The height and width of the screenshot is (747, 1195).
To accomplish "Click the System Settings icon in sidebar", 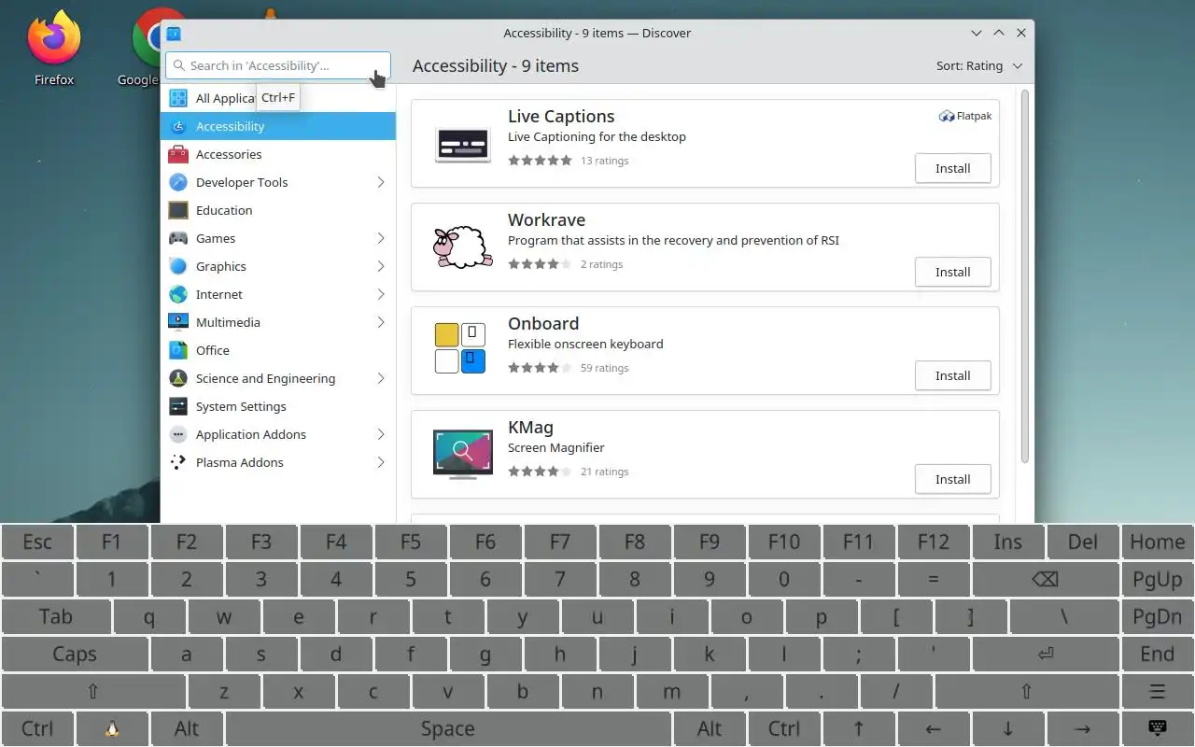I will point(178,406).
